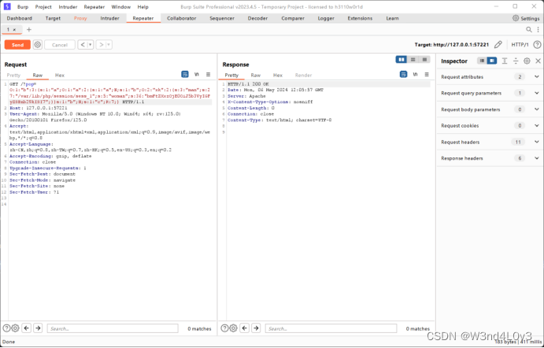The height and width of the screenshot is (348, 544).
Task: Switch to the Logger tab
Action: pyautogui.click(x=326, y=18)
